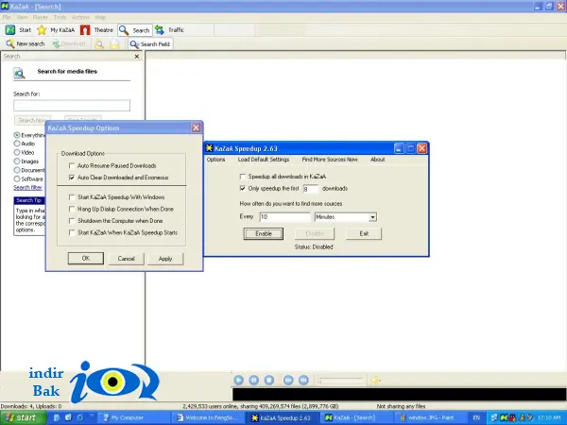Click the Search for media files icon
Image resolution: width=567 pixels, height=425 pixels.
point(19,73)
